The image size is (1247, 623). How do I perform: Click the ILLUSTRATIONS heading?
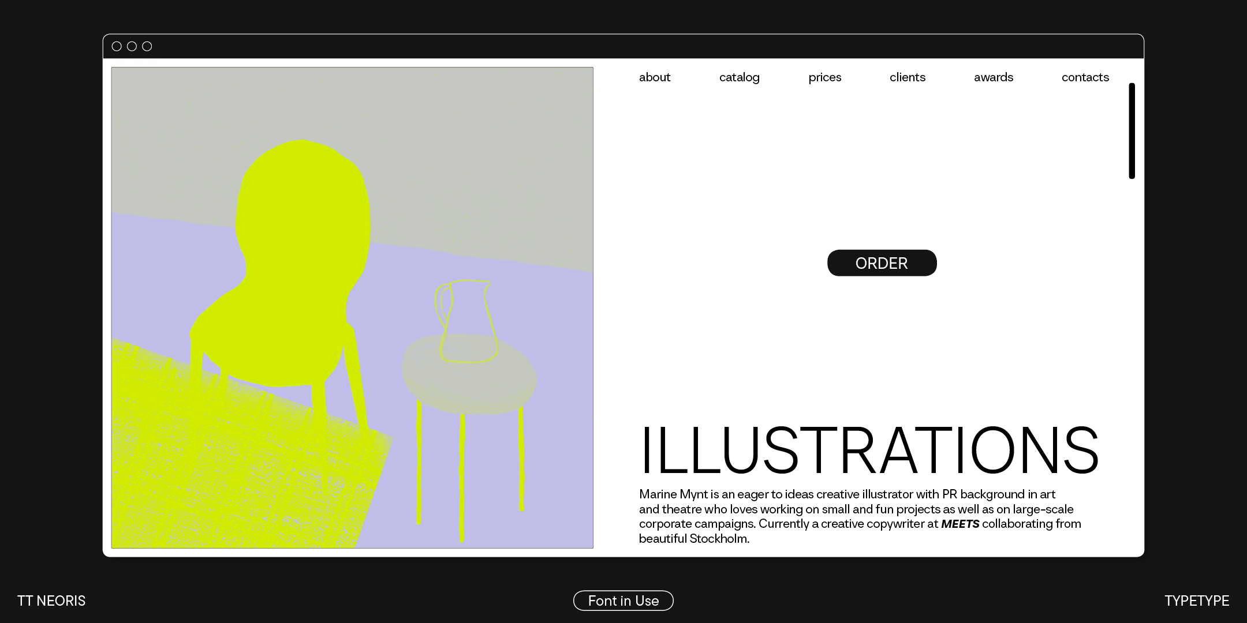click(869, 450)
